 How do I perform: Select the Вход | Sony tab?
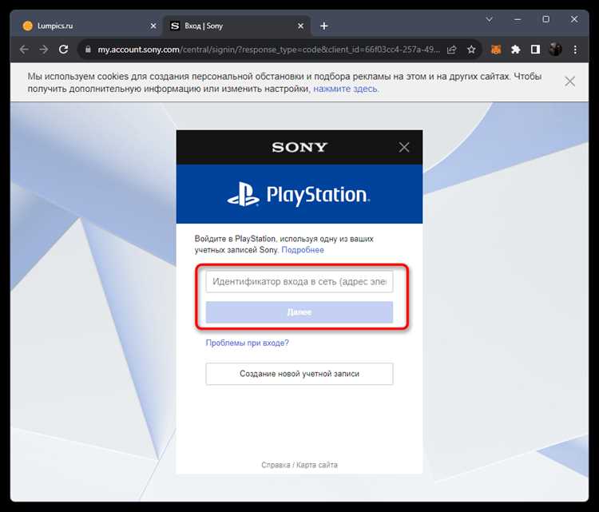coord(237,26)
